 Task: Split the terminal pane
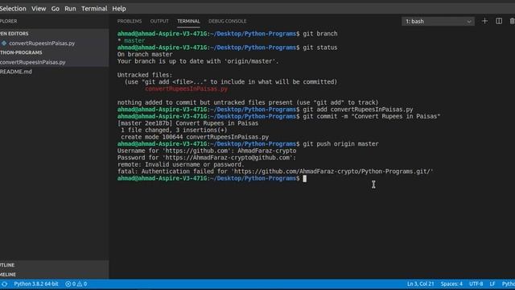click(x=499, y=21)
